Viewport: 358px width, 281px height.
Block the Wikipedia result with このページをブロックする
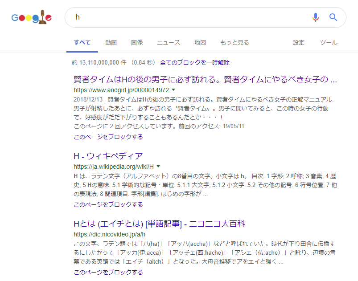pos(108,204)
